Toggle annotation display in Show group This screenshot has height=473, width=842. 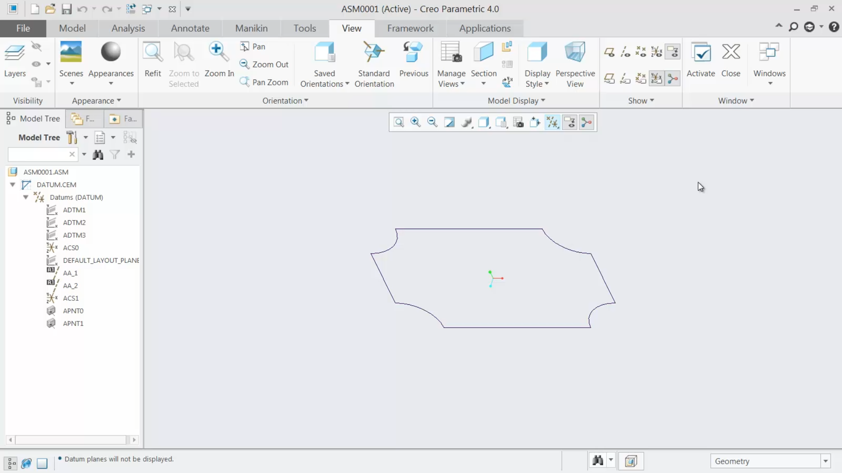point(672,53)
